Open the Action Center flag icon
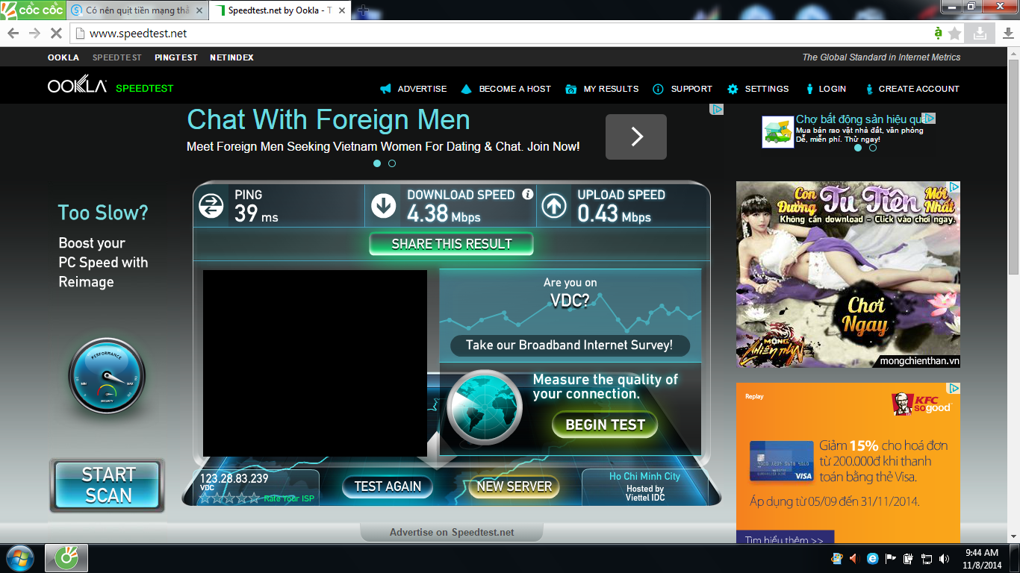The width and height of the screenshot is (1020, 573). [891, 559]
